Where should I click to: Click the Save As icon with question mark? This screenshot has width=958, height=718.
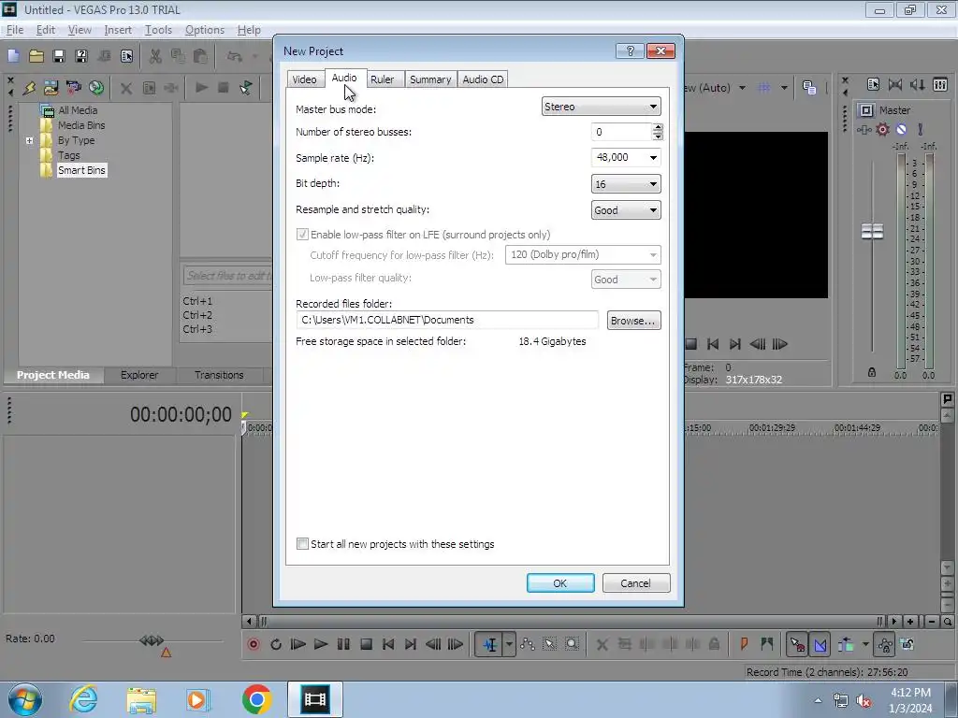click(x=81, y=56)
